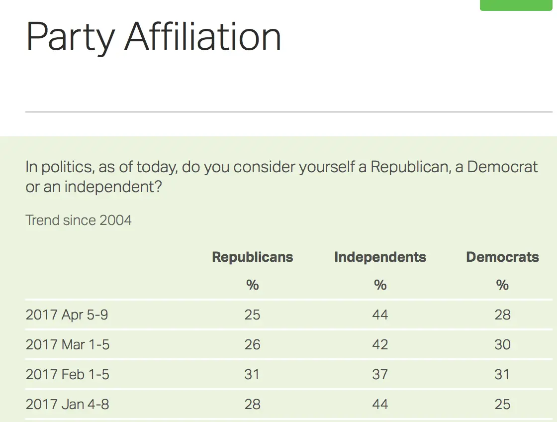557x422 pixels.
Task: Click the Democrats value for Mar 1-5
Action: point(502,345)
